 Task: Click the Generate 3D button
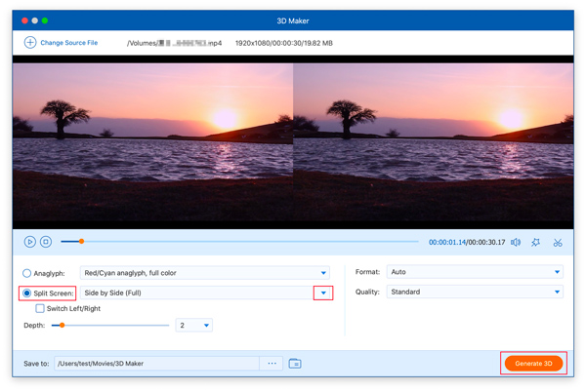533,364
